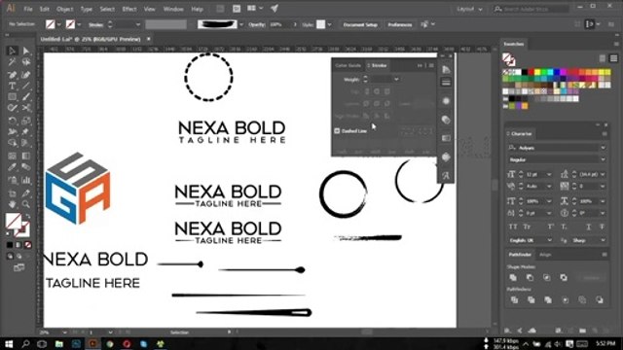Click the Swap Fill and Stroke arrow
This screenshot has height=350, width=623.
(x=28, y=216)
